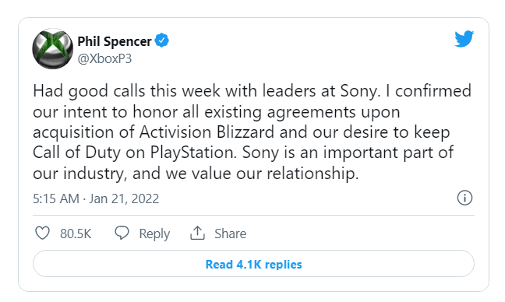Click the share upload arrow icon
Screen dimensions: 505x302
pyautogui.click(x=197, y=233)
